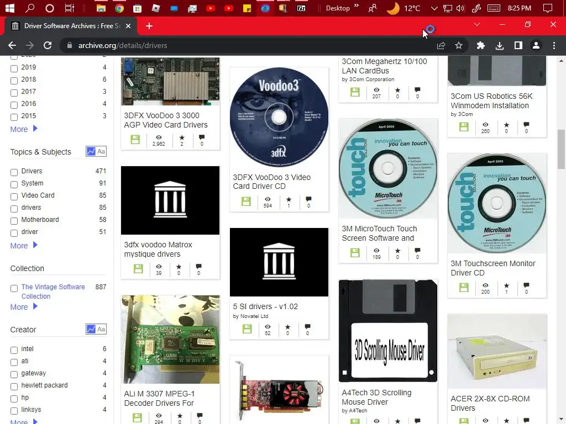The height and width of the screenshot is (424, 566).
Task: Expand the taskbar Desktop toolbar chevron
Action: [x=357, y=5]
